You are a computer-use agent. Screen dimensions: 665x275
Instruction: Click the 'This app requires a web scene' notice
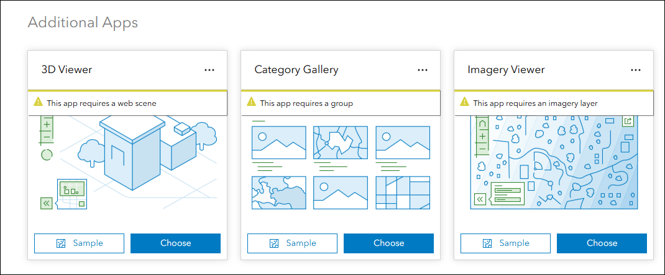[x=102, y=103]
